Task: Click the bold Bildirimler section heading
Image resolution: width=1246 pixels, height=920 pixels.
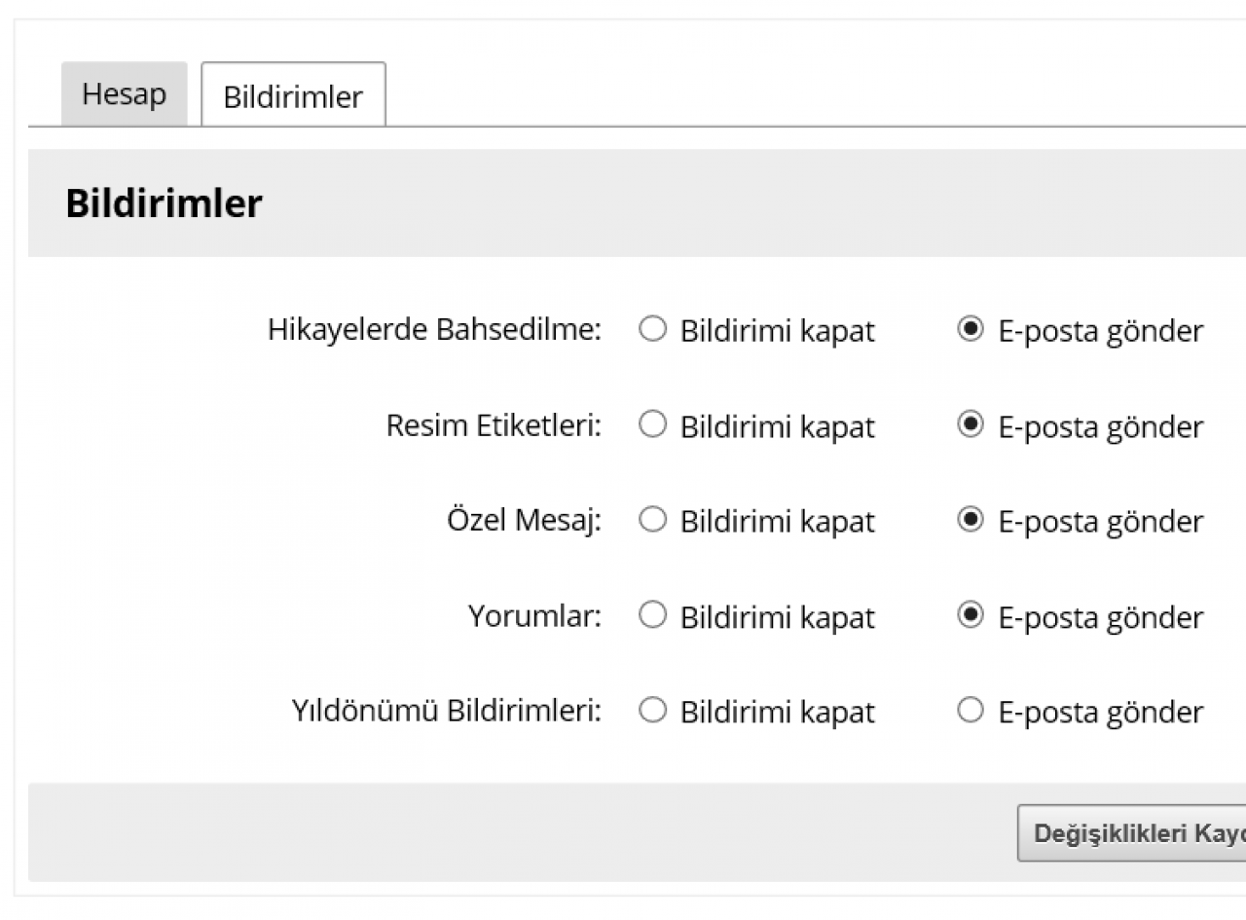Action: coord(164,204)
